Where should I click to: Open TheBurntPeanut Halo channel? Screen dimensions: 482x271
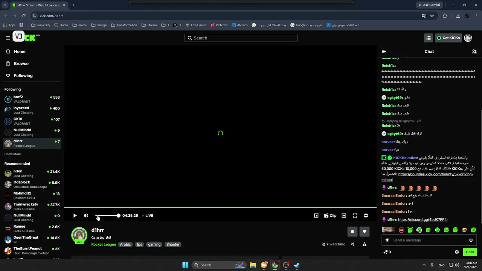[x=32, y=251]
